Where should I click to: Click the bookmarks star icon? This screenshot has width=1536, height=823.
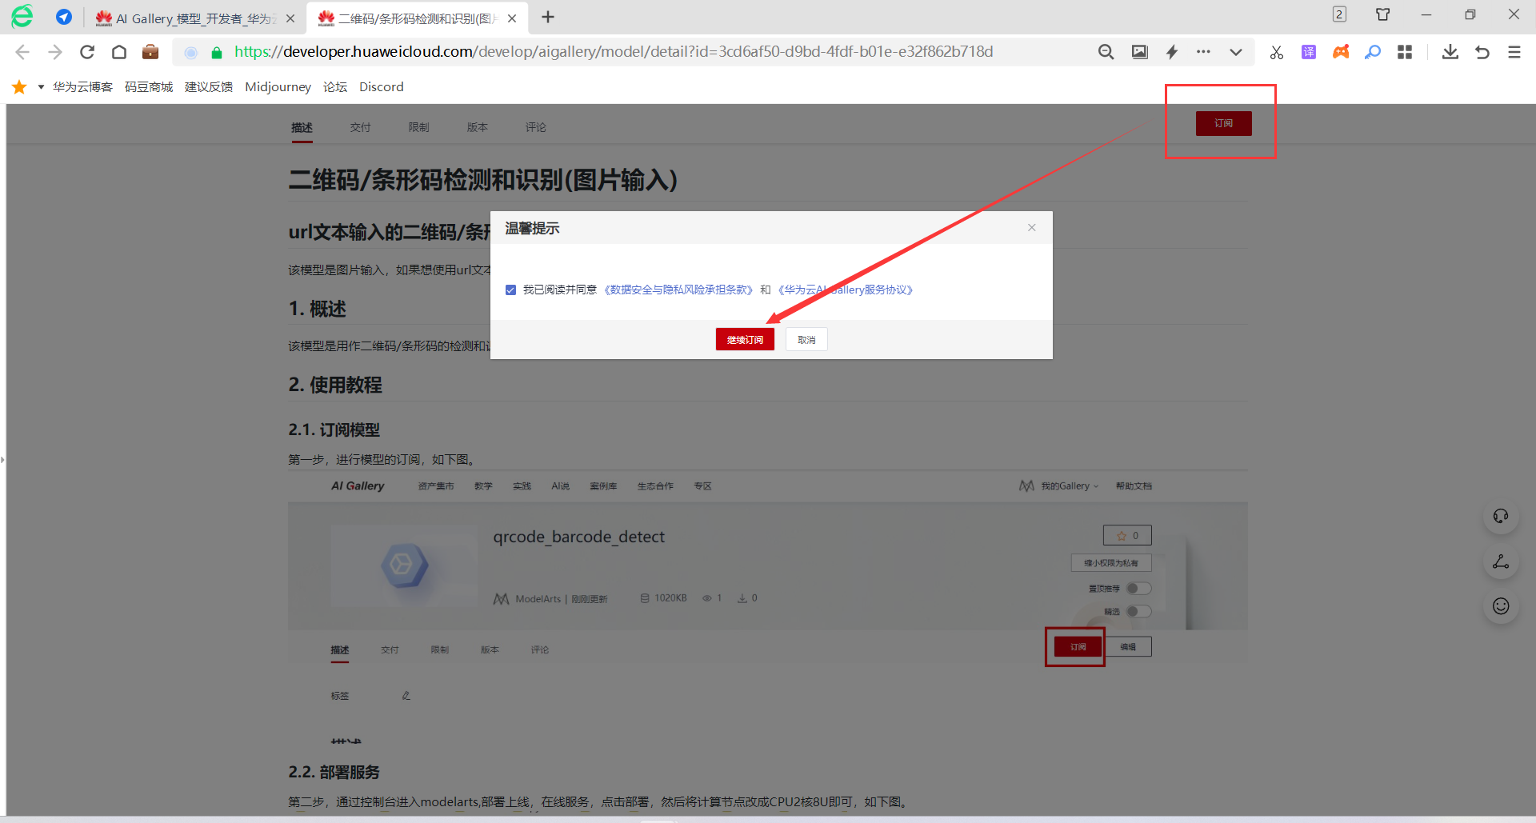(x=19, y=86)
